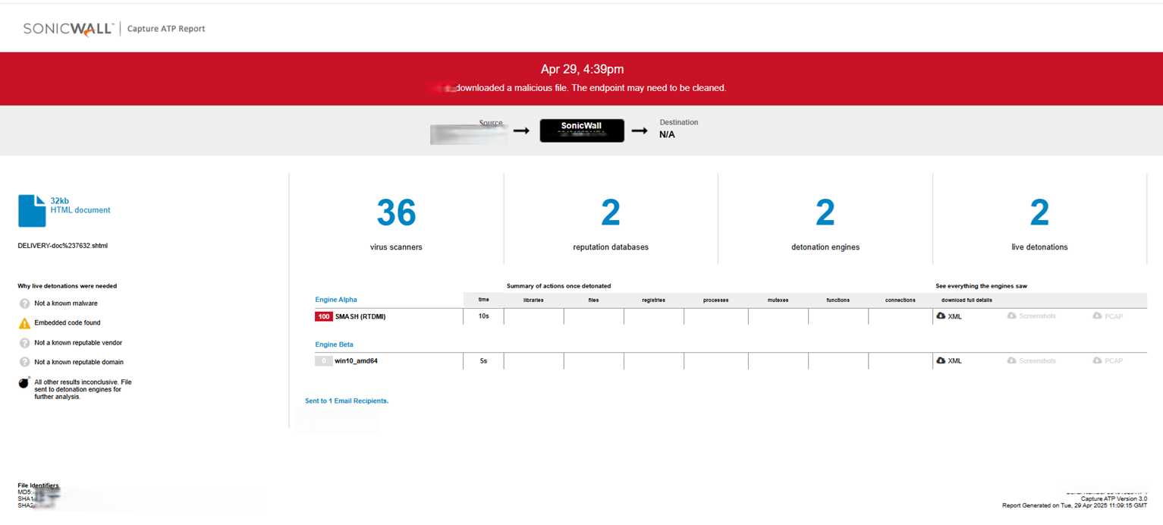Click the blue HTML document file icon

pyautogui.click(x=32, y=211)
